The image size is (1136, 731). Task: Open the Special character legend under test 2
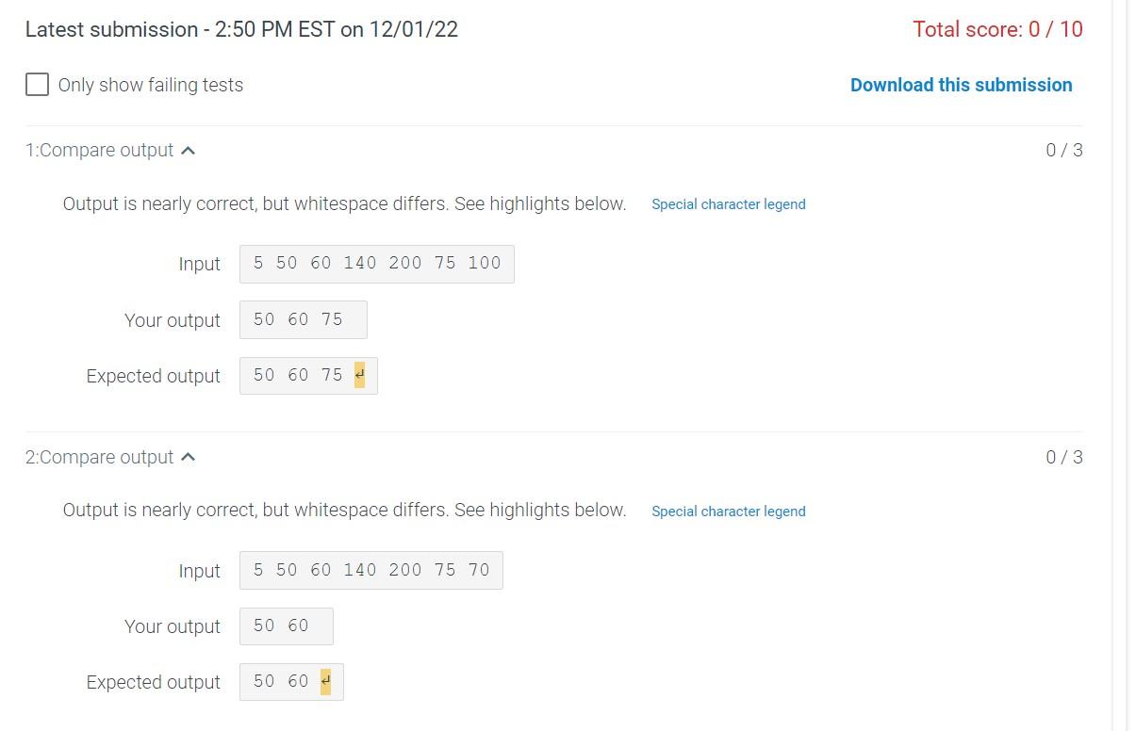(x=729, y=511)
